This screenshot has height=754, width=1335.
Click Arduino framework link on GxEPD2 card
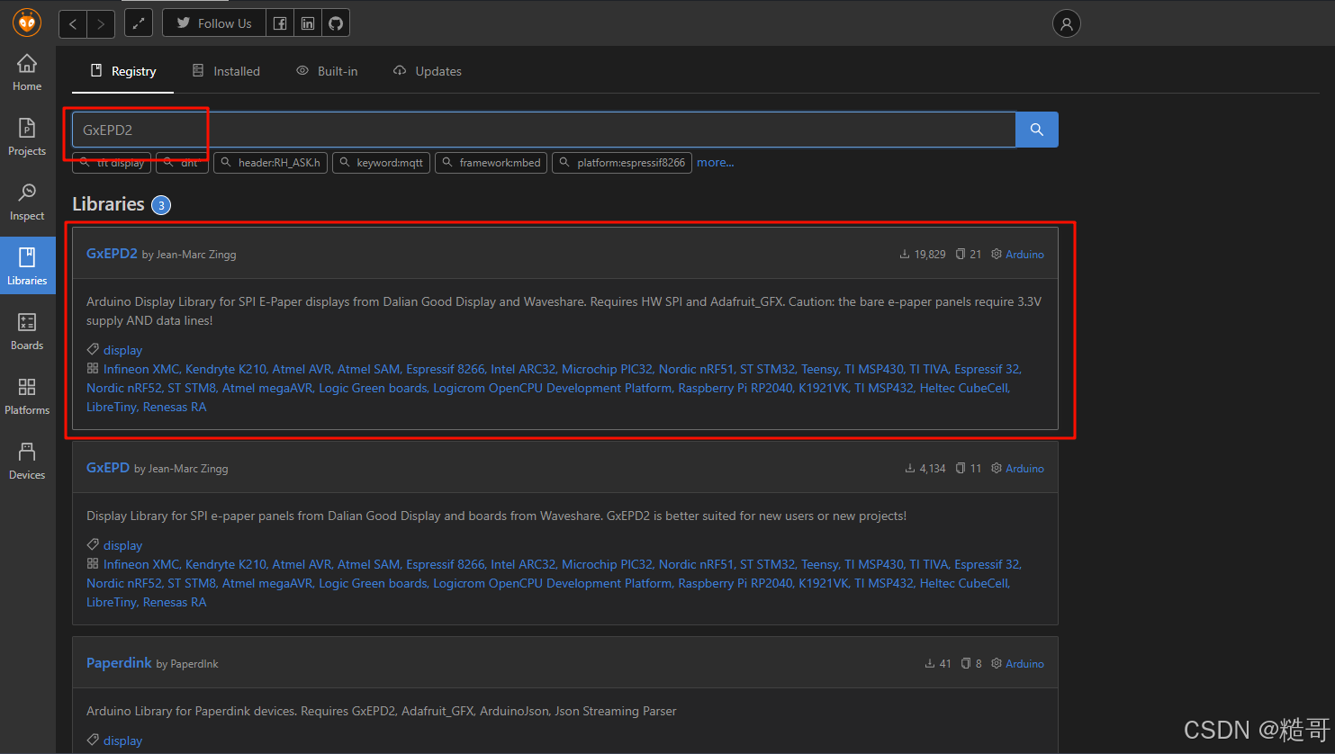click(x=1024, y=255)
